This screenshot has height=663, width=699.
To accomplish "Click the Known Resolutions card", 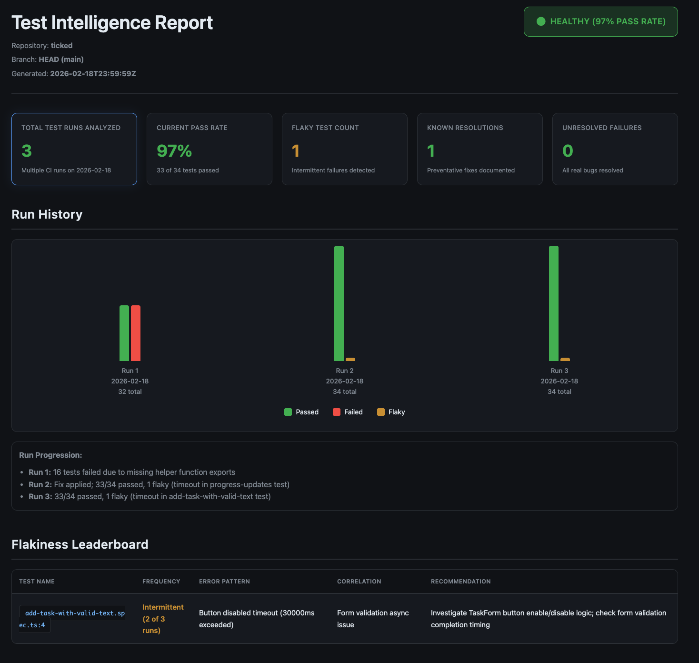I will 480,149.
